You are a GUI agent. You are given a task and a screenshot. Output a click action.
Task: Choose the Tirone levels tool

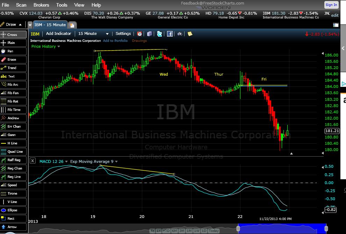tap(13, 193)
